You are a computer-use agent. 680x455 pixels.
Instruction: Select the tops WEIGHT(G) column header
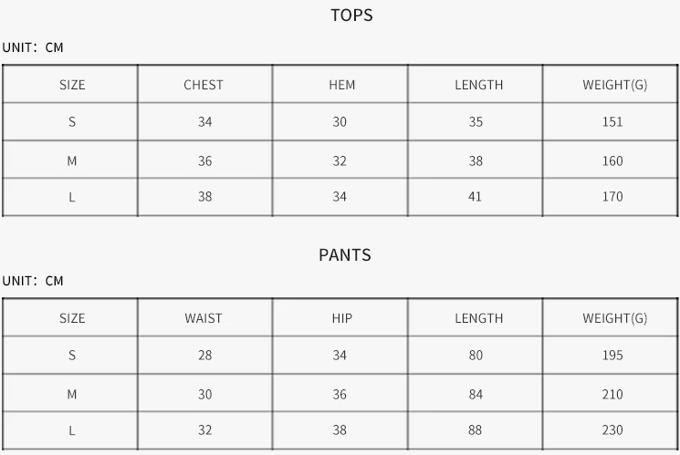614,85
